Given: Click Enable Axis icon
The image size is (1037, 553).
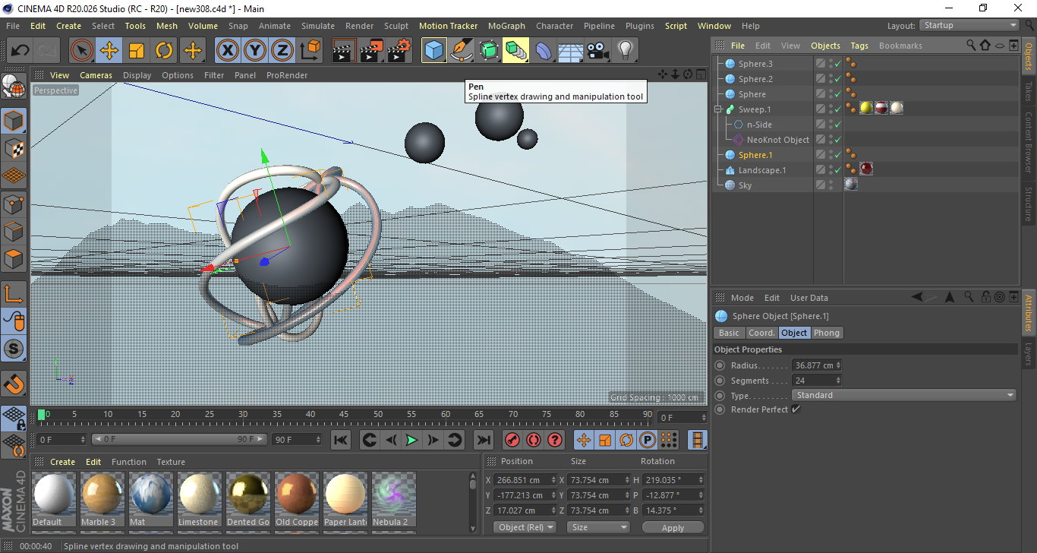Looking at the screenshot, I should pyautogui.click(x=14, y=294).
